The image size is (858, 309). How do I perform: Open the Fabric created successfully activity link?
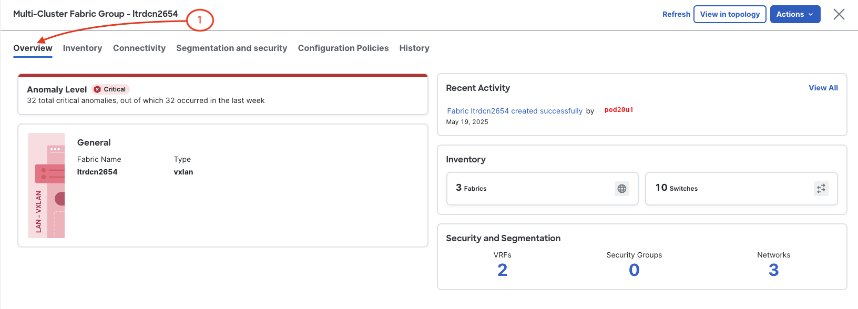[515, 111]
